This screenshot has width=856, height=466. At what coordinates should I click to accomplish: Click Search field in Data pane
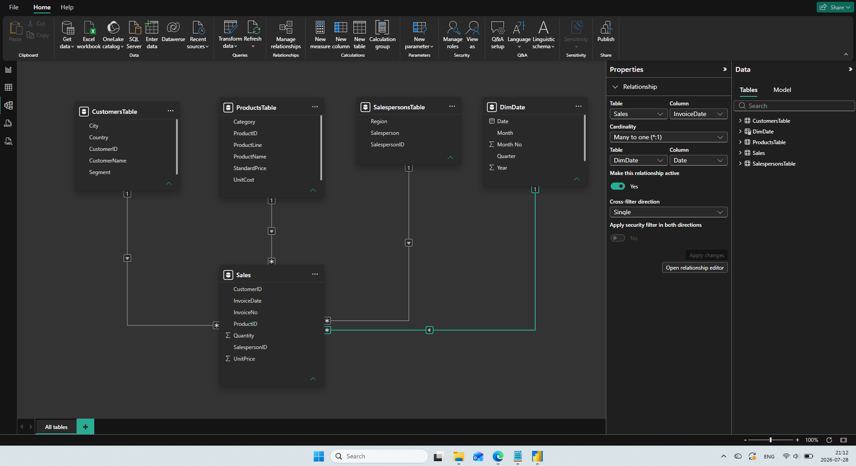pyautogui.click(x=794, y=106)
